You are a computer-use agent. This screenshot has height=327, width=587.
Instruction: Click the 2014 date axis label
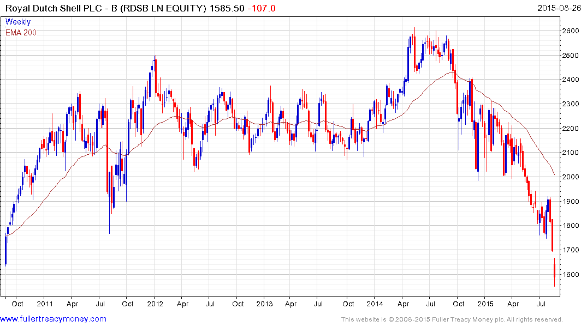(375, 304)
